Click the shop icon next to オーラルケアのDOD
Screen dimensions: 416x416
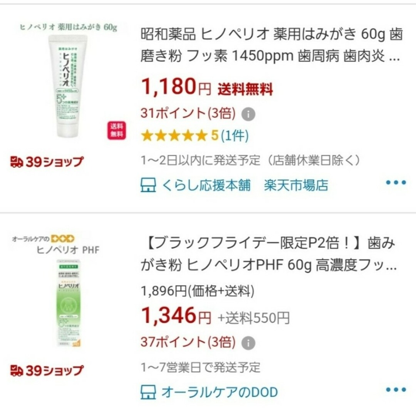coord(148,392)
